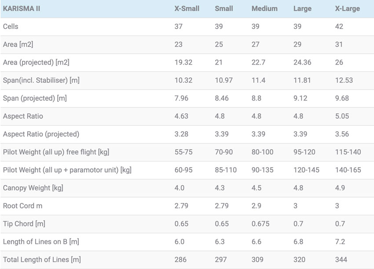Select the X-Small column header
Screen dimensions: 374x269
187,9
